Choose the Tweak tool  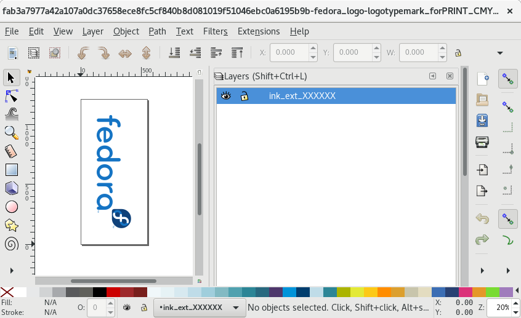pyautogui.click(x=11, y=114)
